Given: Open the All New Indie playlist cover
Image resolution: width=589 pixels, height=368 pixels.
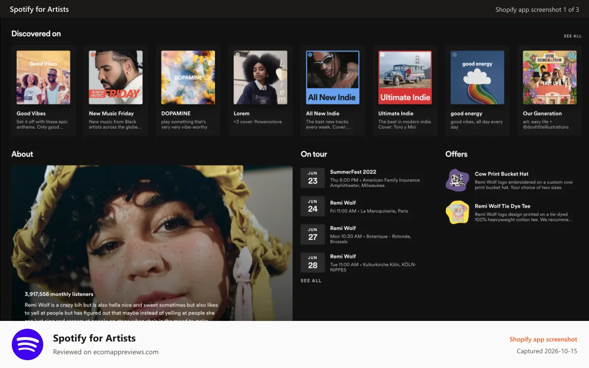Looking at the screenshot, I should [x=333, y=78].
